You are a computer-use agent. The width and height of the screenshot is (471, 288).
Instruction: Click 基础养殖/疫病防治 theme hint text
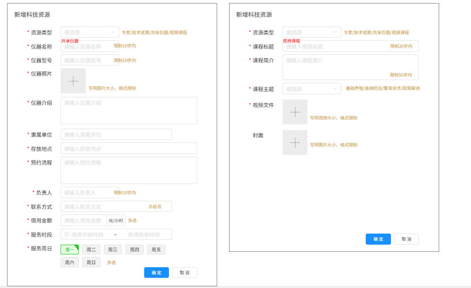383,88
